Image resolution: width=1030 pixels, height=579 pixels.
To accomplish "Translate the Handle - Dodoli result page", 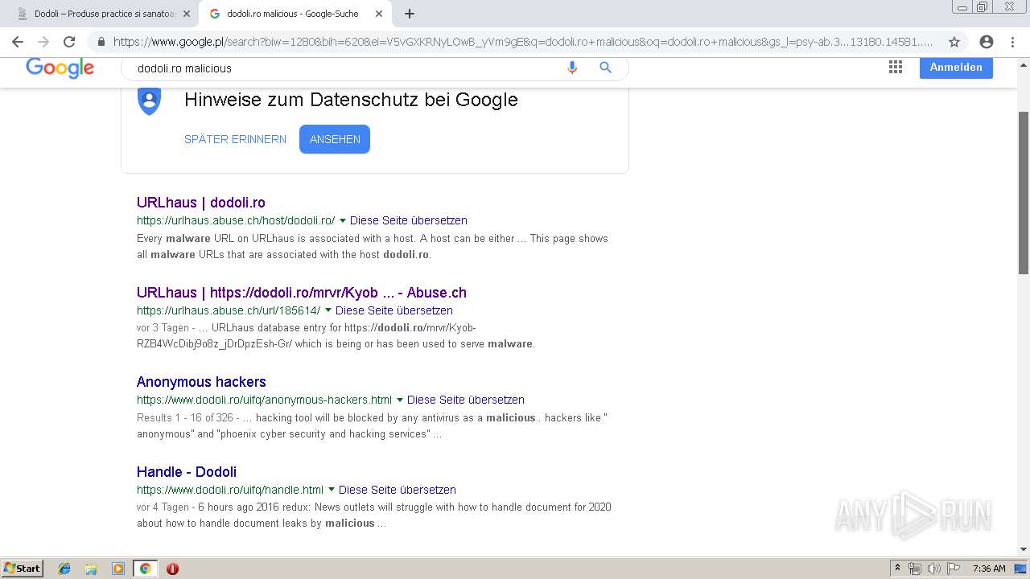I will [x=398, y=490].
